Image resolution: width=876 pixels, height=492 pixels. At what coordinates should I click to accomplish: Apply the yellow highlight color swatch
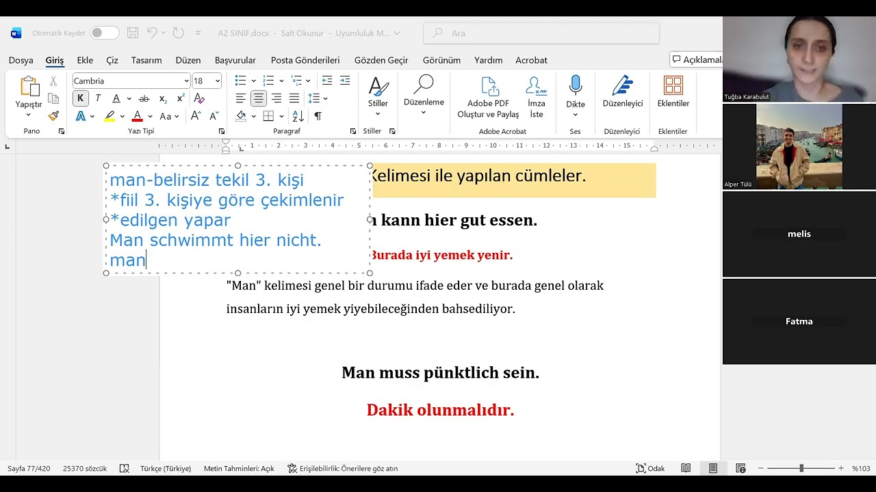coord(109,116)
